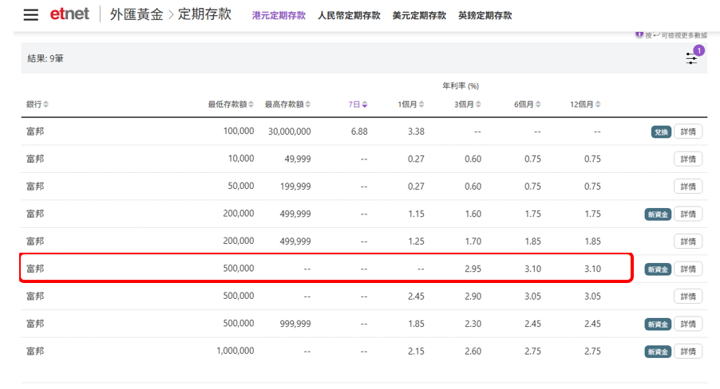Open 詳情 for the 50,000 minimum row
The height and width of the screenshot is (389, 720).
pos(688,187)
